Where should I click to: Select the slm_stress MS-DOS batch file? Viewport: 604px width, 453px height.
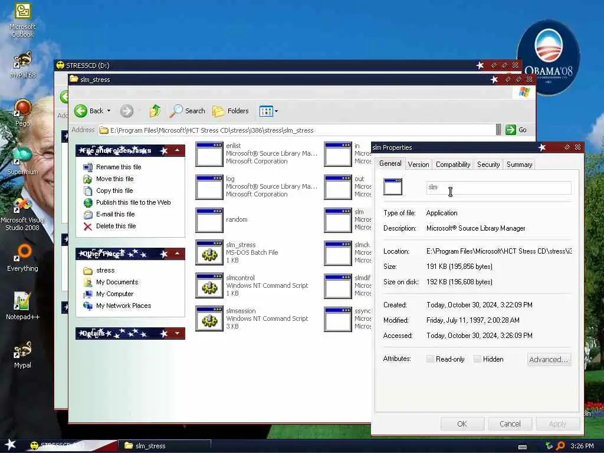pos(237,252)
